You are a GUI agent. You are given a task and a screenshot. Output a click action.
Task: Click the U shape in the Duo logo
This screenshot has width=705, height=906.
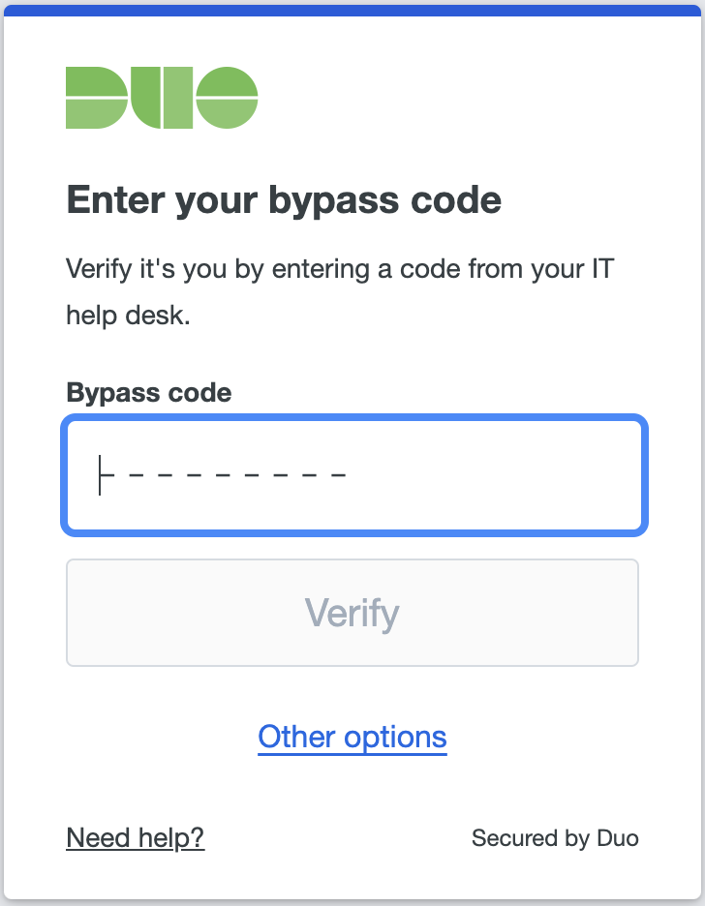(x=161, y=97)
